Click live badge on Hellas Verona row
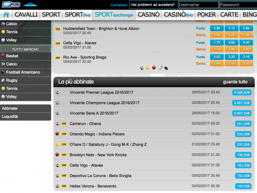Image resolution: width=257 pixels, height=193 pixels. point(64,186)
